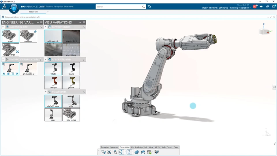Image resolution: width=277 pixels, height=156 pixels.
Task: Open the MD user profile avatar
Action: (255, 7)
